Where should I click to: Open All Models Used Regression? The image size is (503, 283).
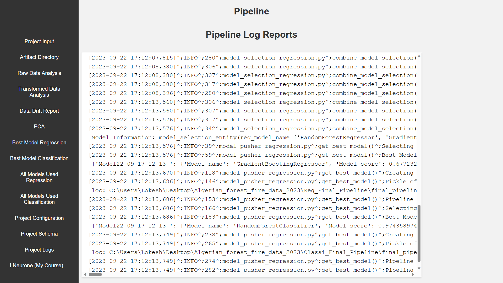(39, 177)
